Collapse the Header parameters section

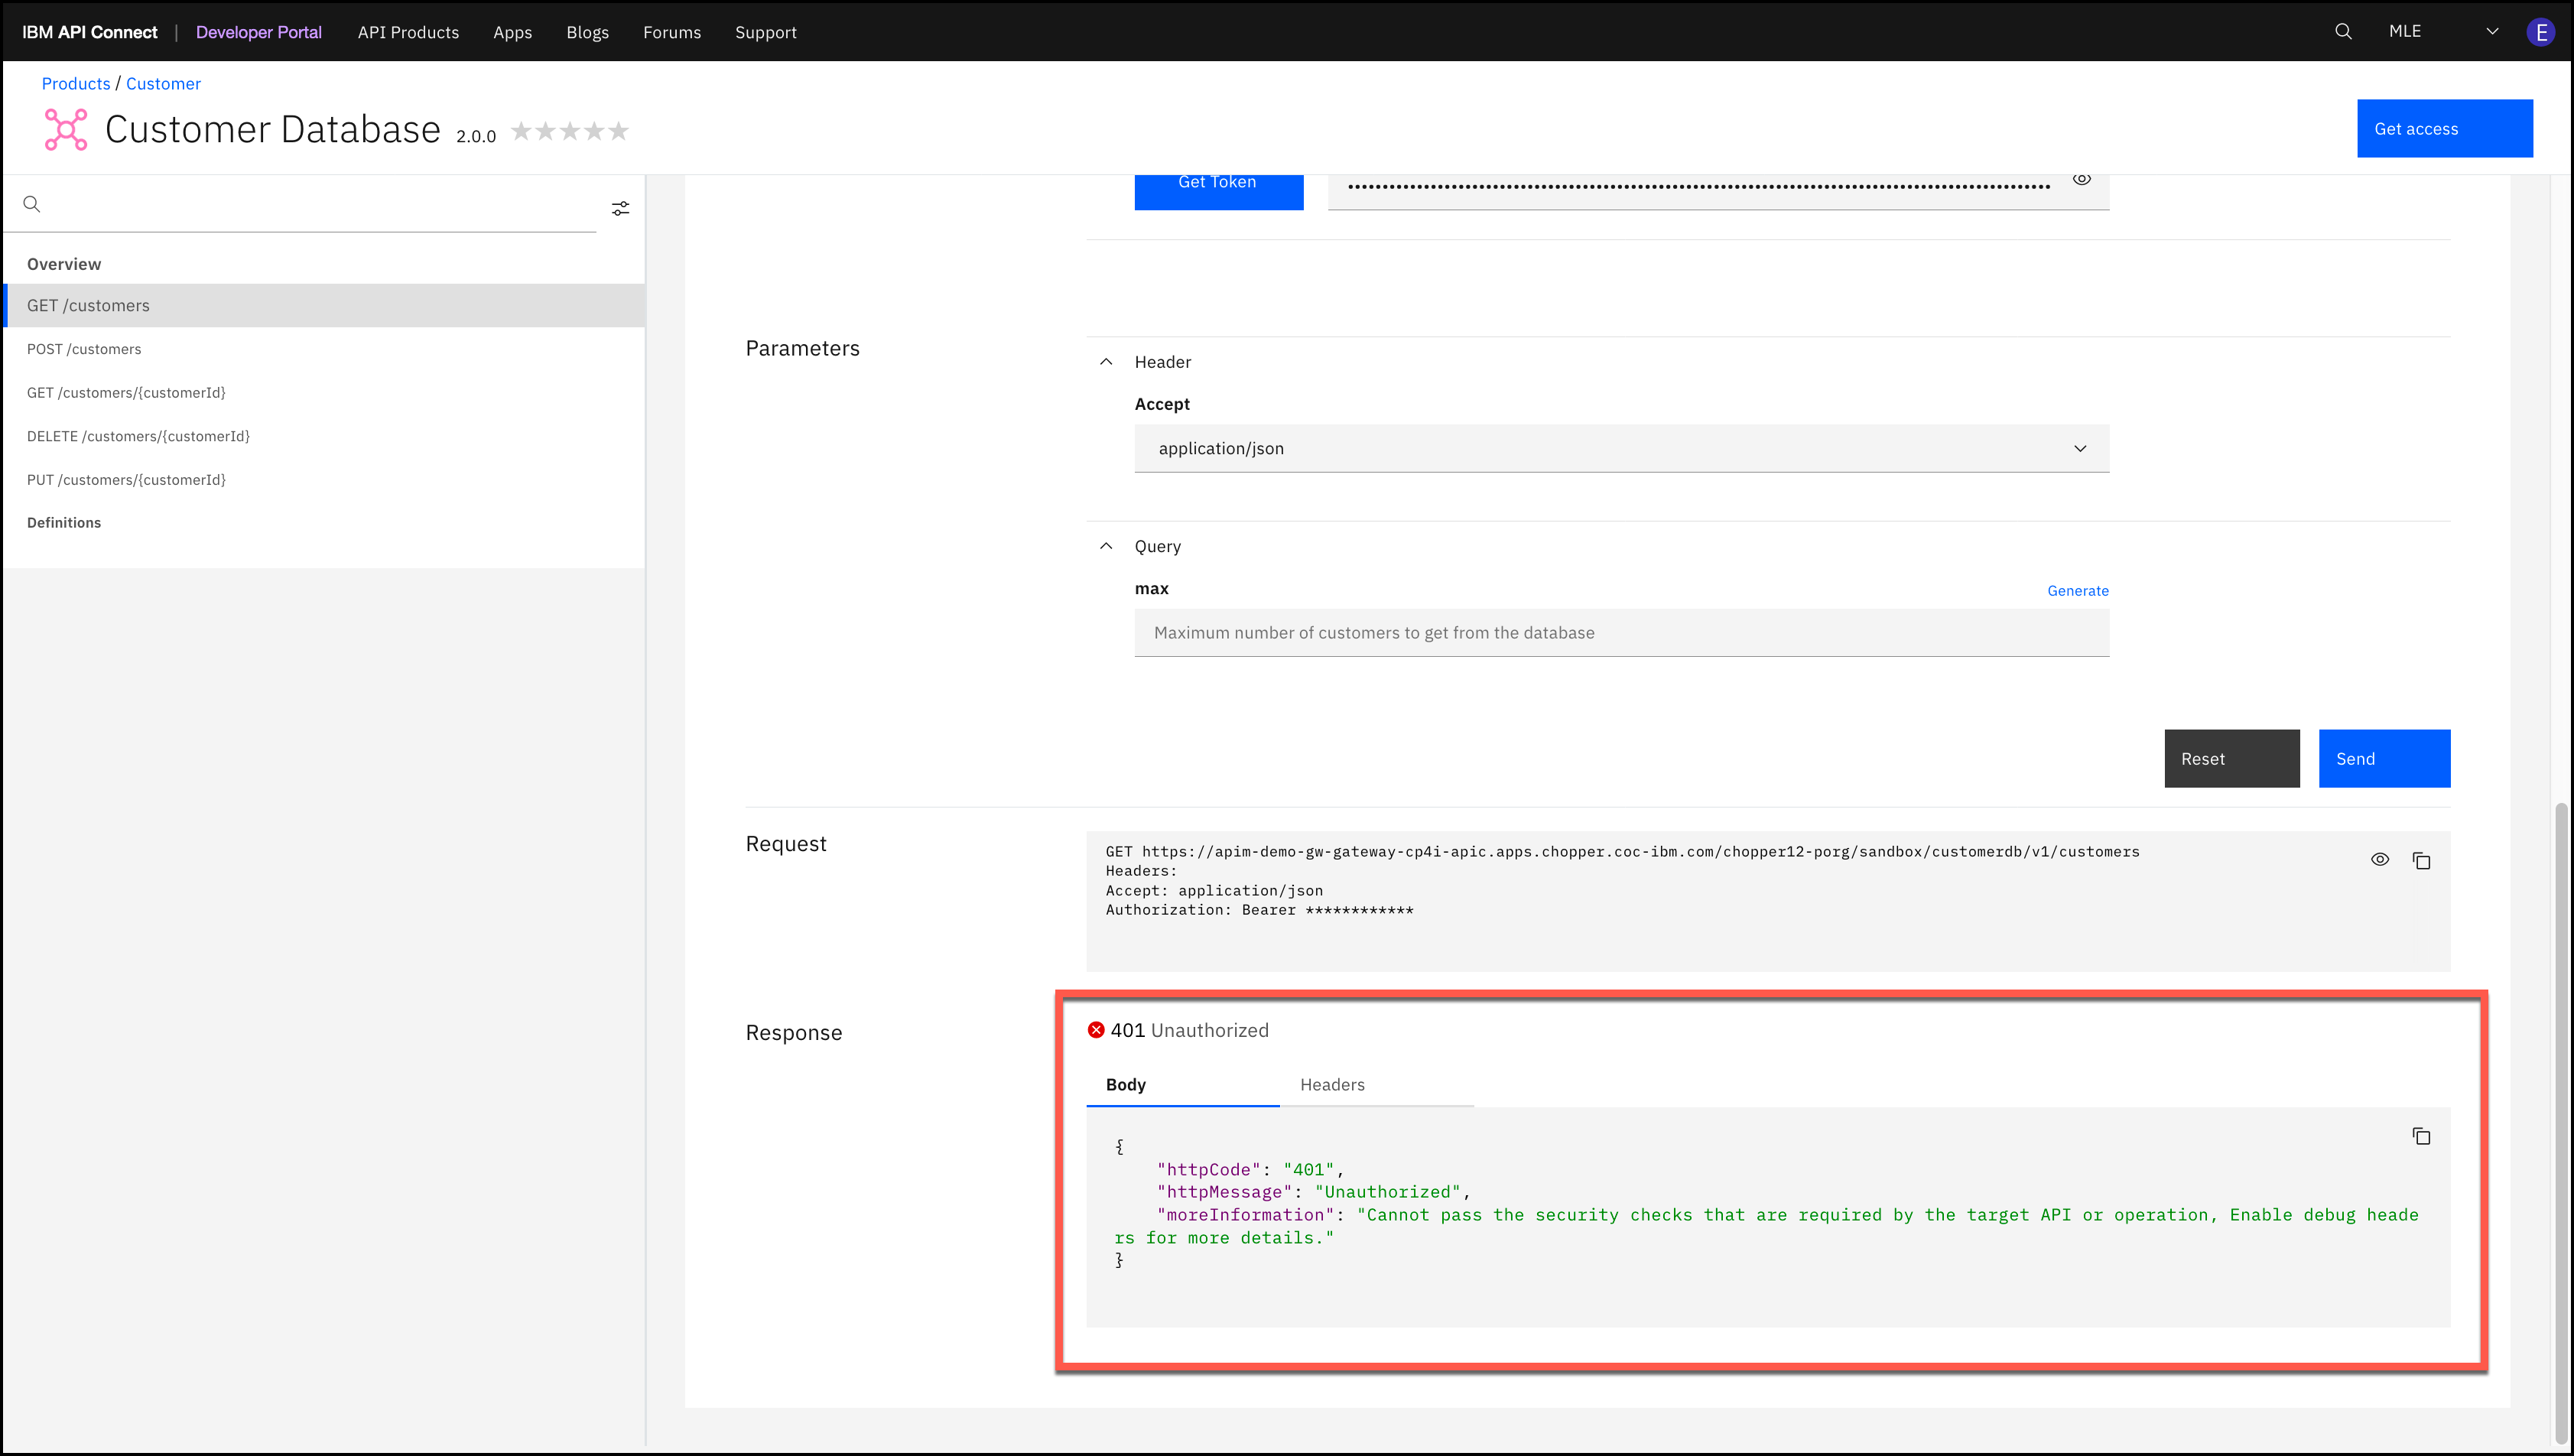point(1106,362)
